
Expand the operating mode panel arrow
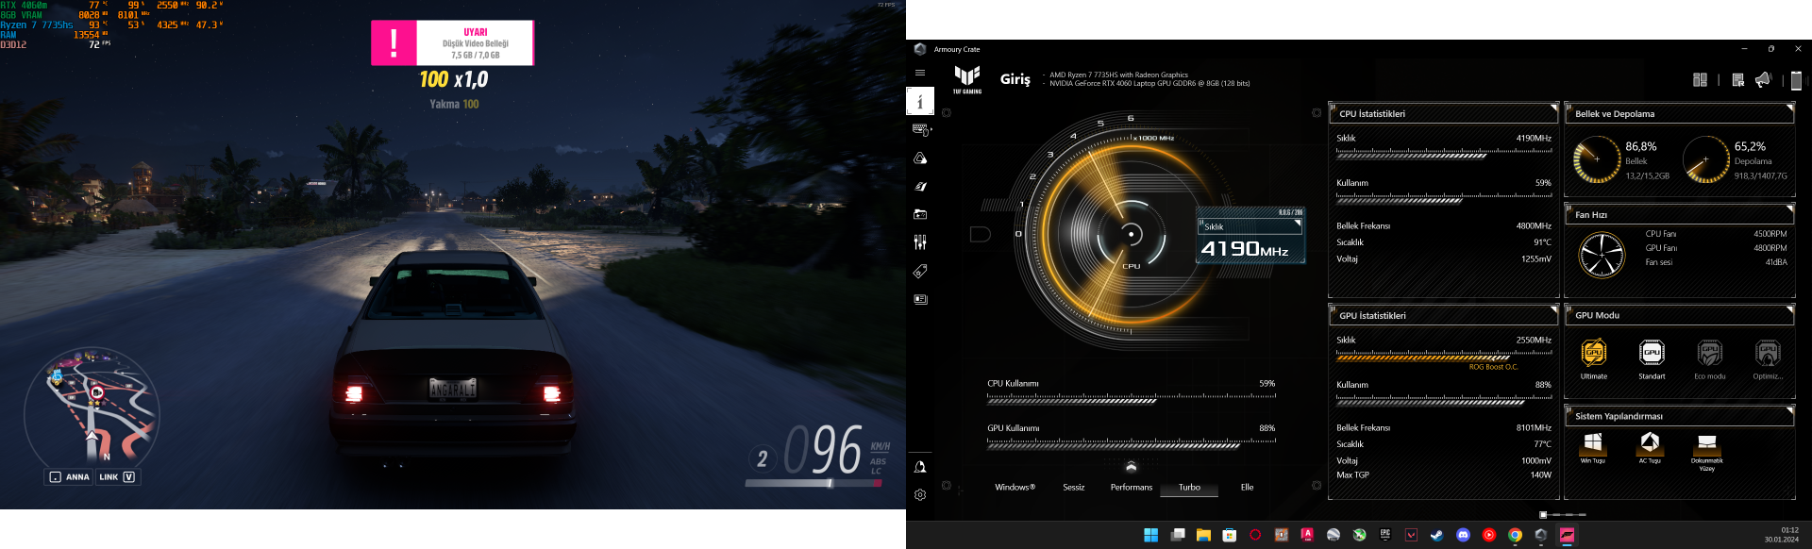(x=1132, y=467)
